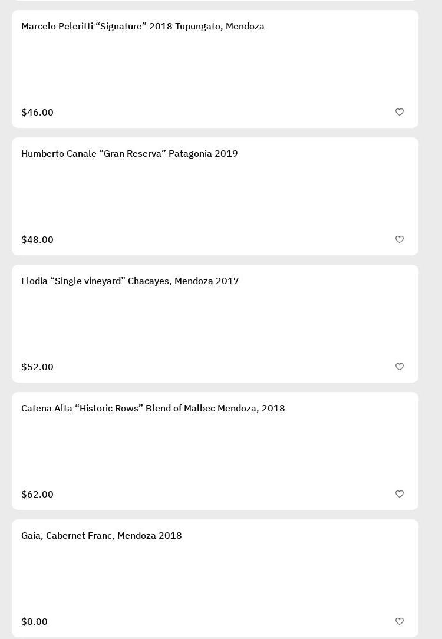The height and width of the screenshot is (639, 442).
Task: Favorite the Marcelo Peleritti Signature 2018 wine
Action: pyautogui.click(x=399, y=112)
